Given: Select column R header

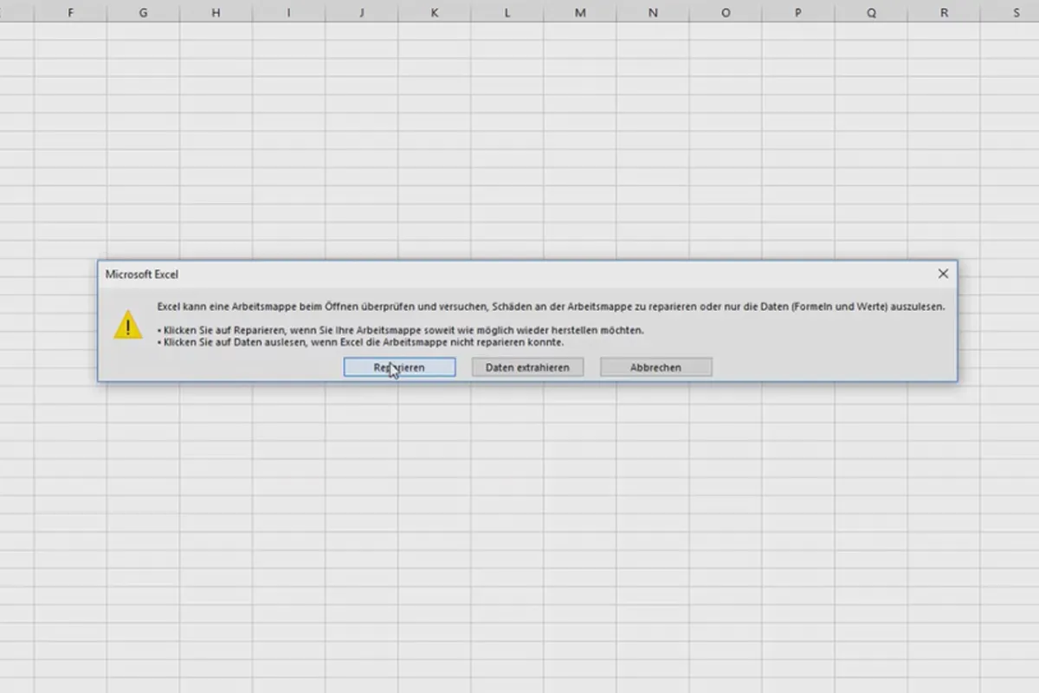Looking at the screenshot, I should point(943,13).
